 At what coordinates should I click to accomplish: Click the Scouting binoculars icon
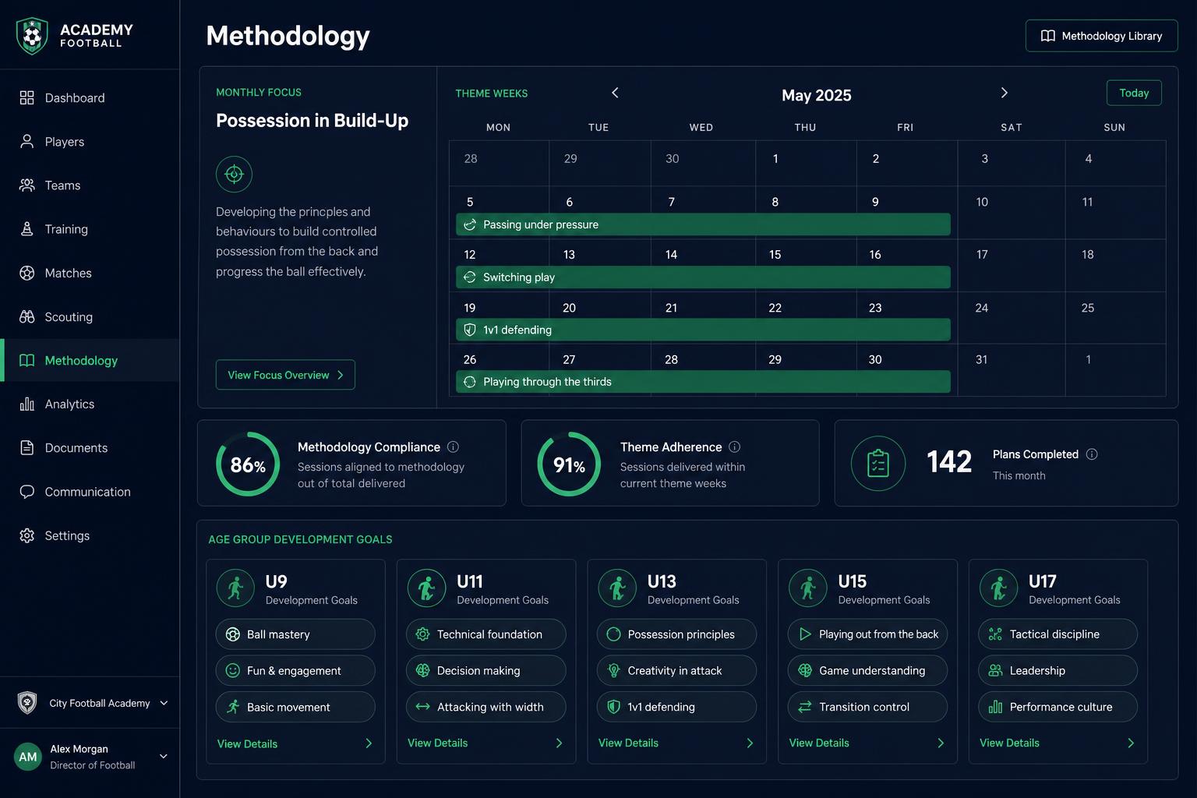(x=27, y=316)
